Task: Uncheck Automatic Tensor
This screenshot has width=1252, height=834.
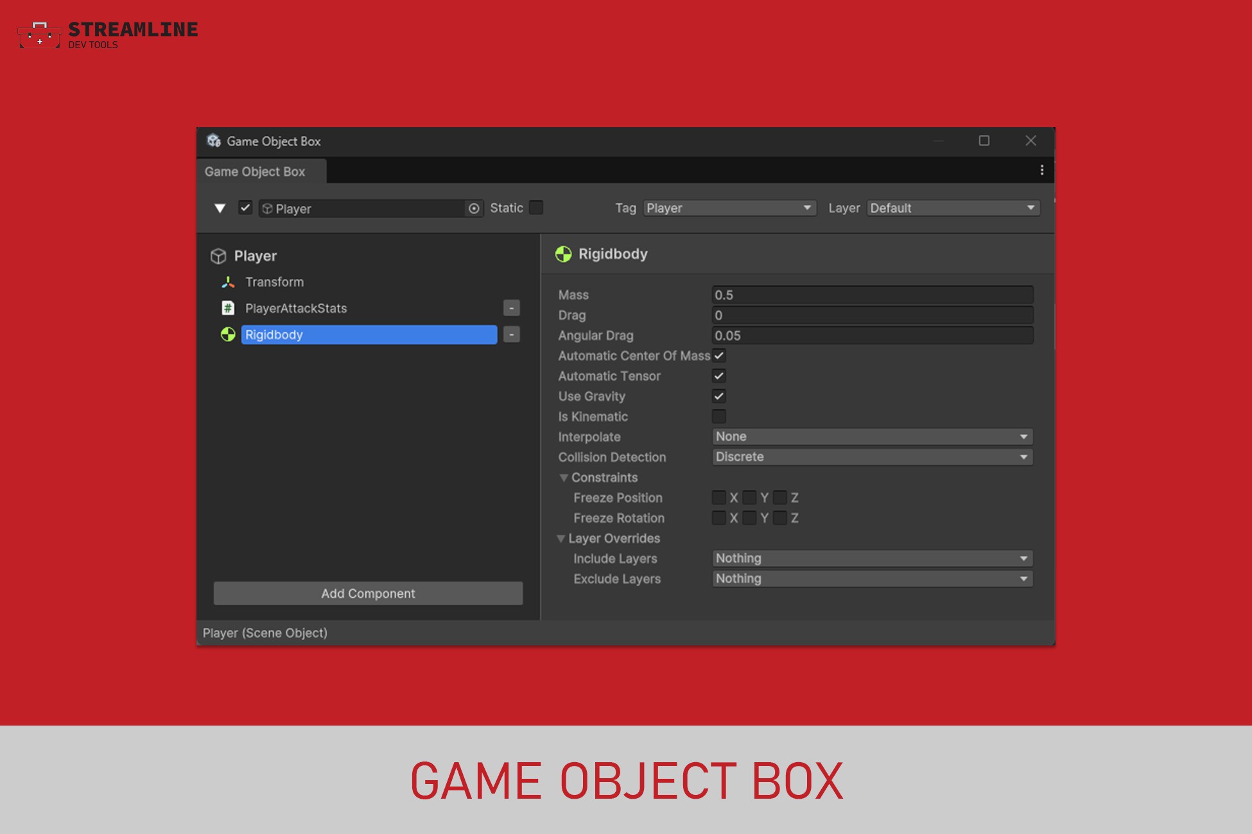Action: click(719, 376)
